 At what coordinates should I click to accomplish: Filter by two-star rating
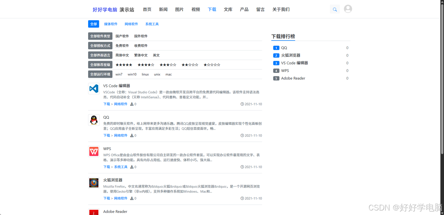(x=190, y=65)
